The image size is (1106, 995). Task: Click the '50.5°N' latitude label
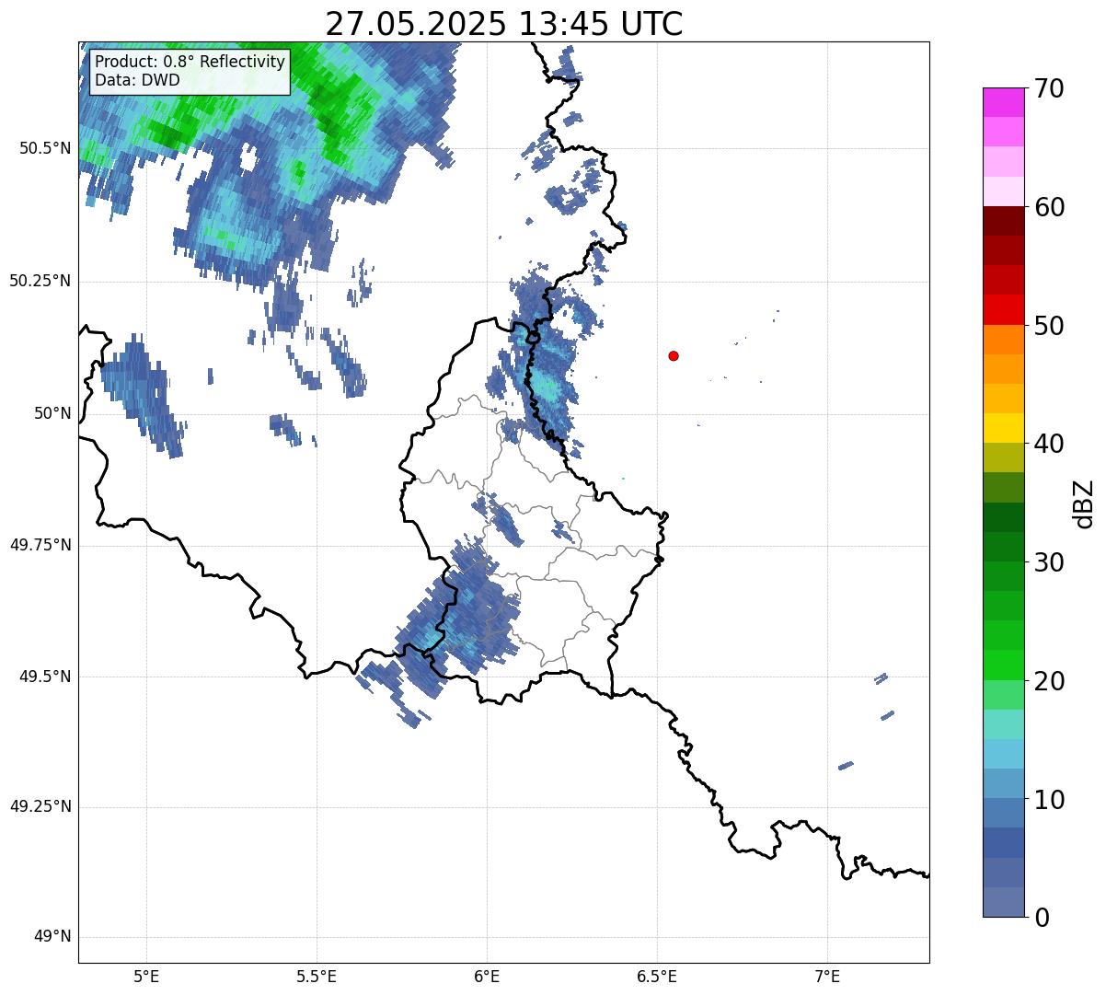click(45, 148)
